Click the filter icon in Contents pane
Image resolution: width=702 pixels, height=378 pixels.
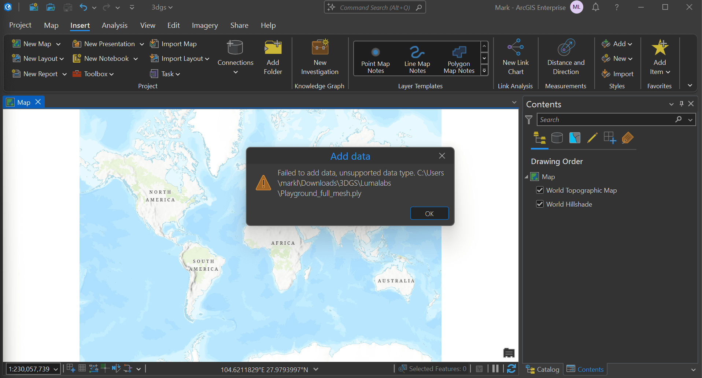coord(529,120)
